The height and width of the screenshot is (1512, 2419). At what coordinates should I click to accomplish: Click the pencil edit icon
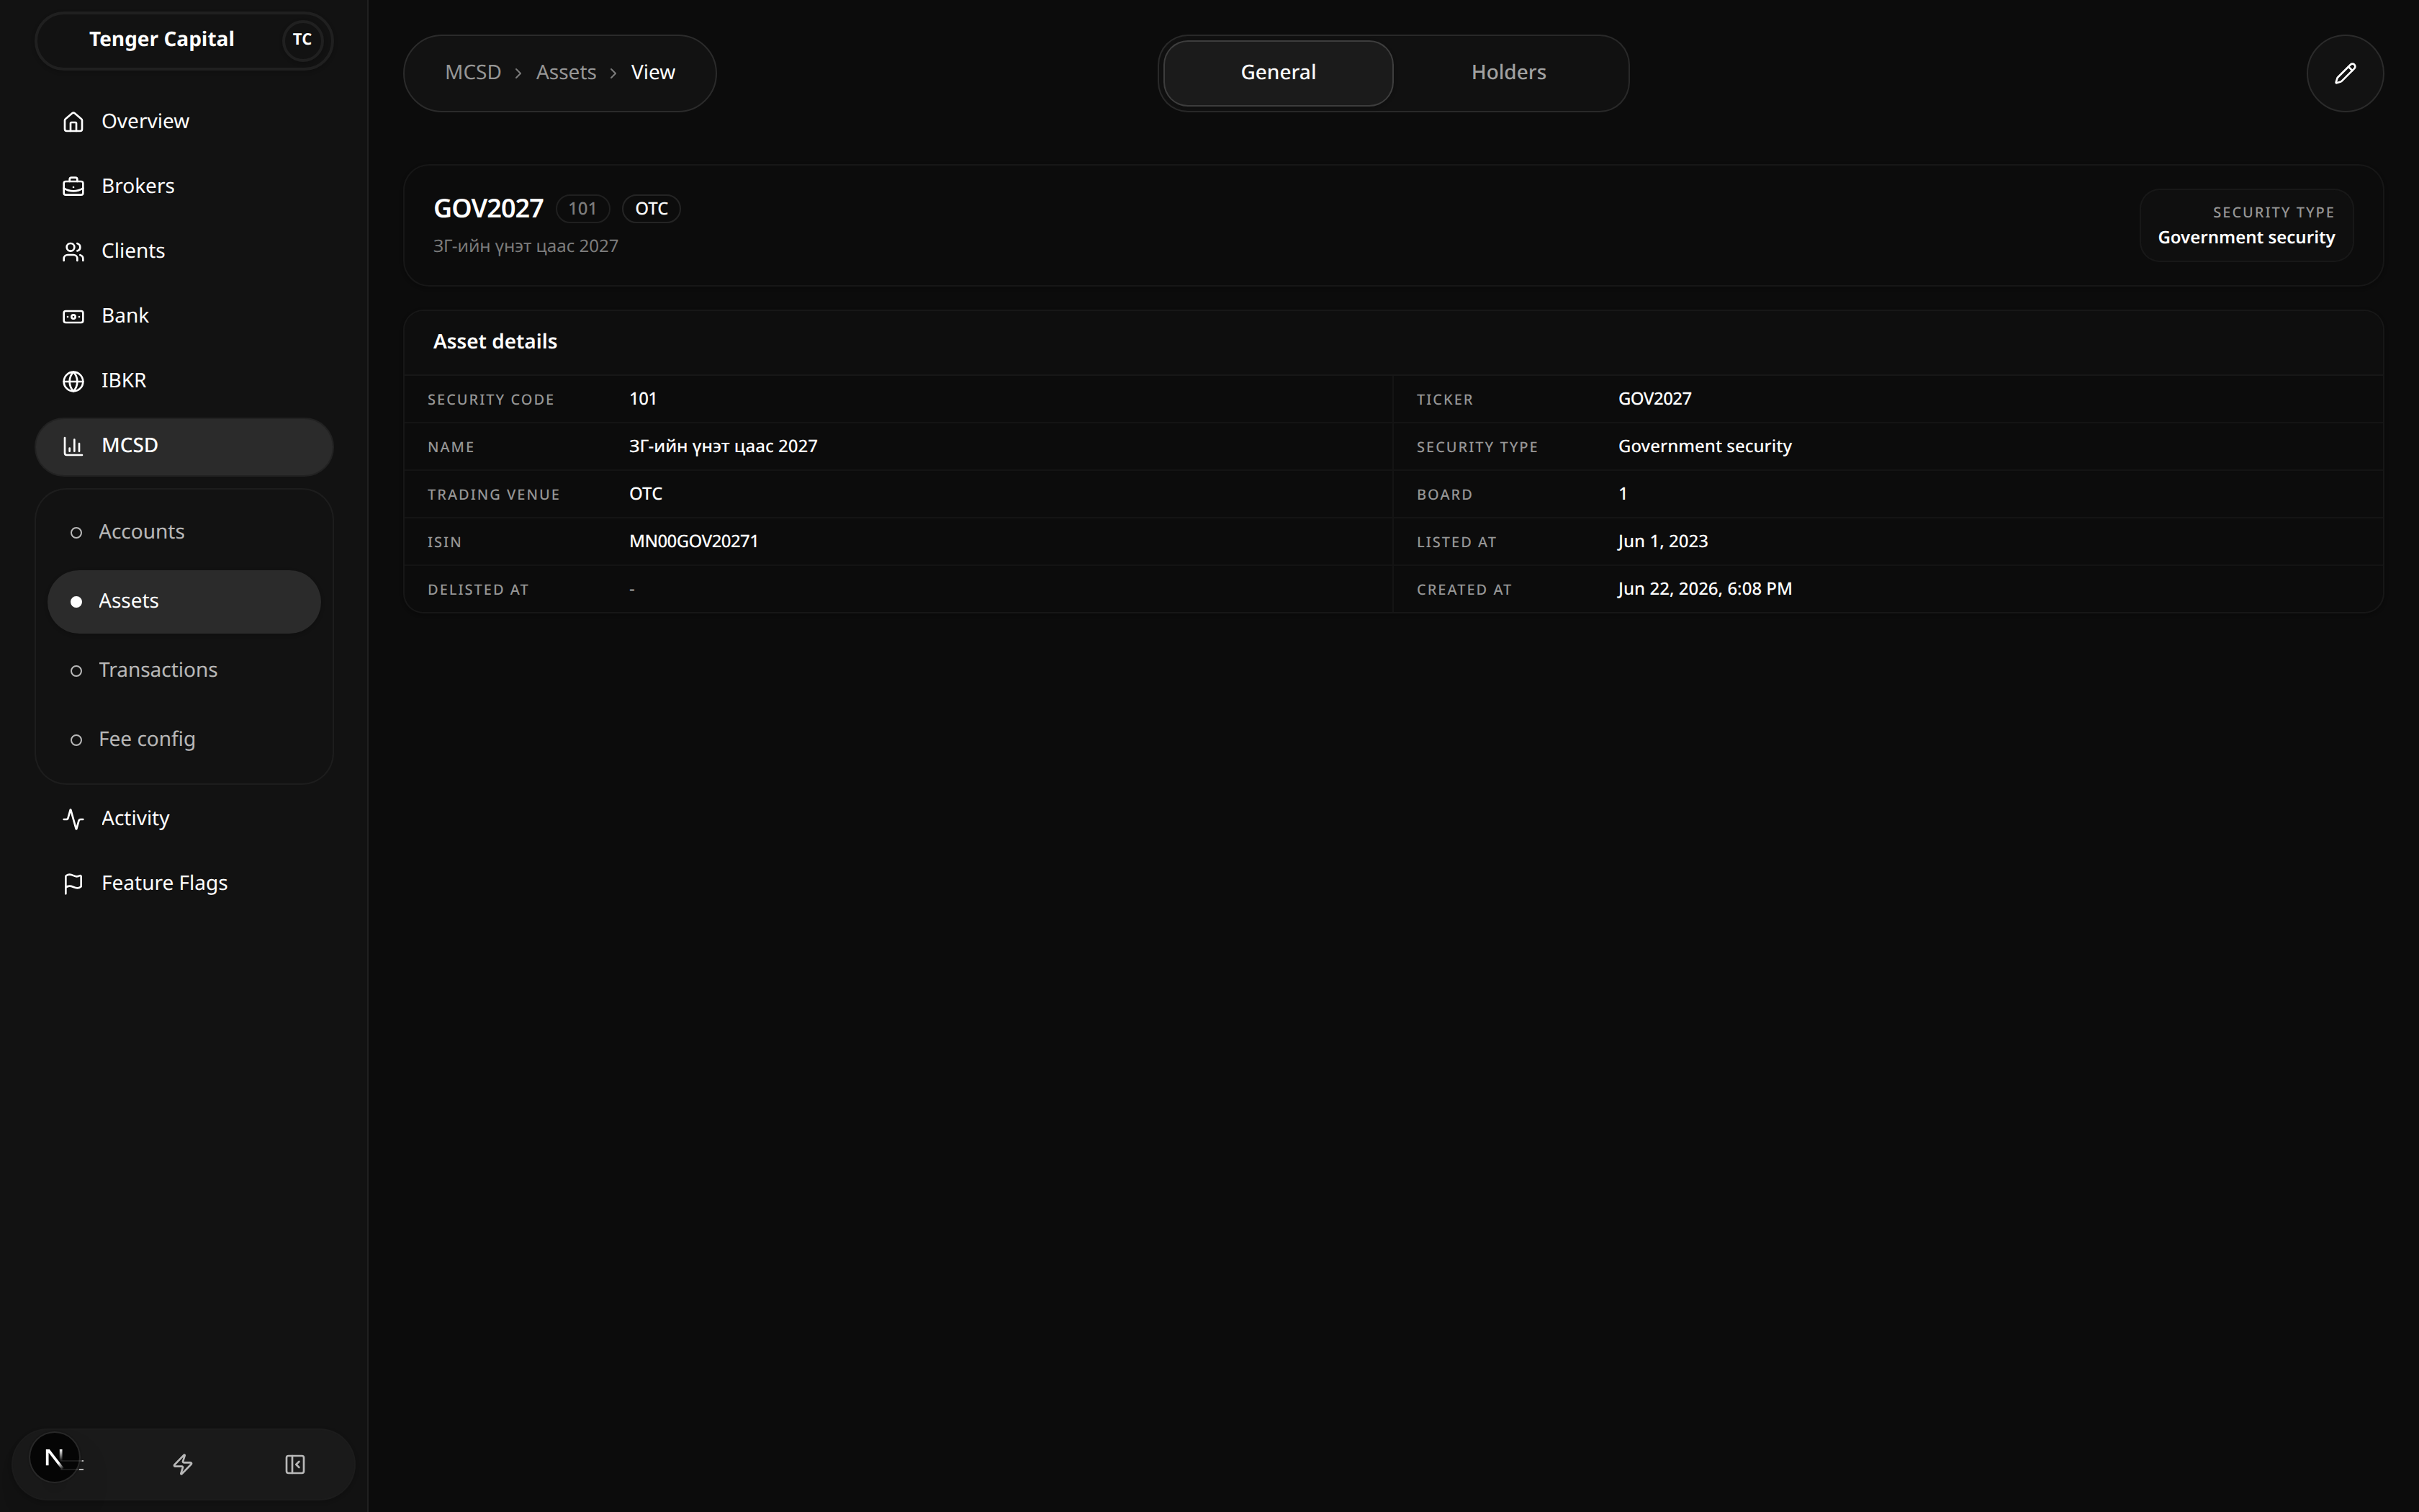tap(2344, 73)
